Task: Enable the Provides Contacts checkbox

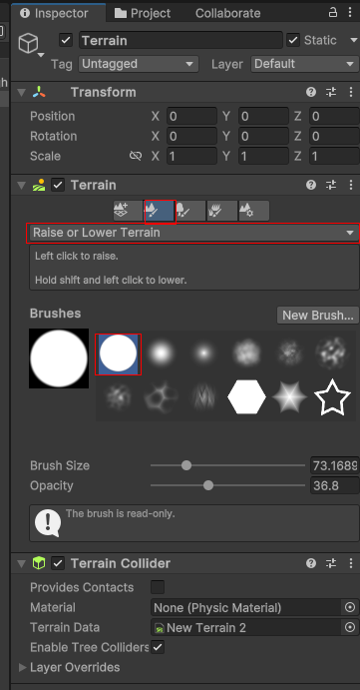Action: point(158,587)
